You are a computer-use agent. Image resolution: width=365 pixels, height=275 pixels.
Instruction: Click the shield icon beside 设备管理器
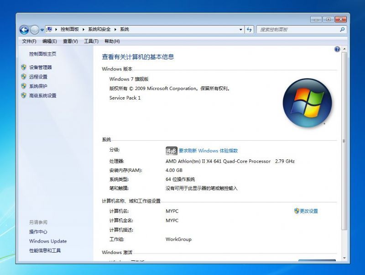24,67
